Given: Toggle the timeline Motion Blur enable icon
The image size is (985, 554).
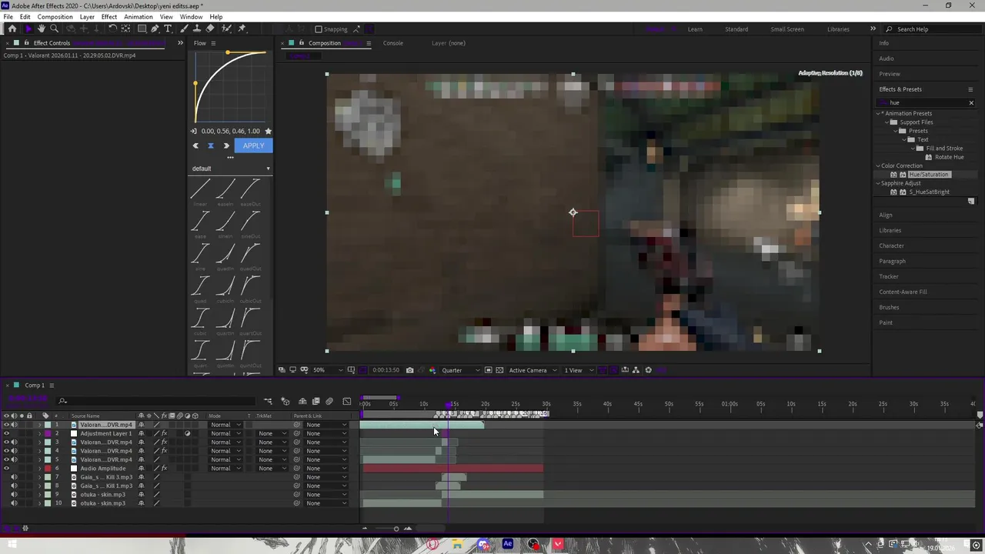Looking at the screenshot, I should [x=329, y=401].
